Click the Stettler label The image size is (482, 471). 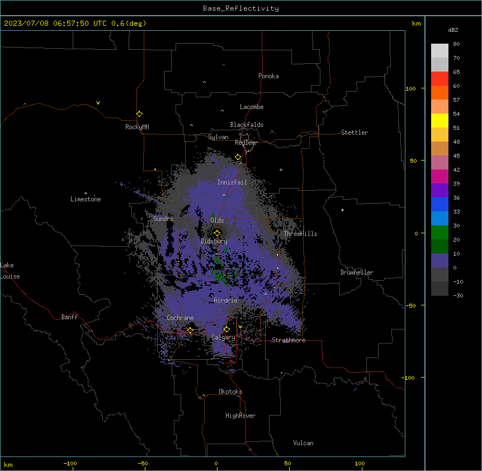click(x=355, y=133)
